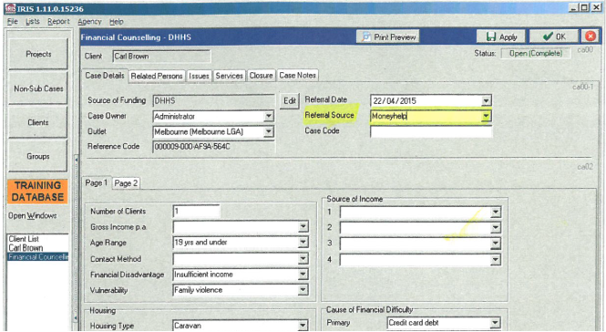Click the Source of Funding DHHS field

coord(214,101)
